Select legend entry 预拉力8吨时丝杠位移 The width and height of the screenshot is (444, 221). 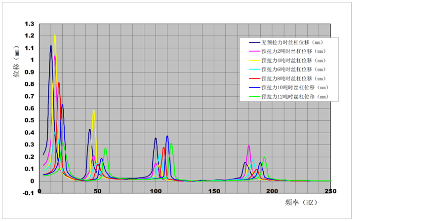coord(293,78)
